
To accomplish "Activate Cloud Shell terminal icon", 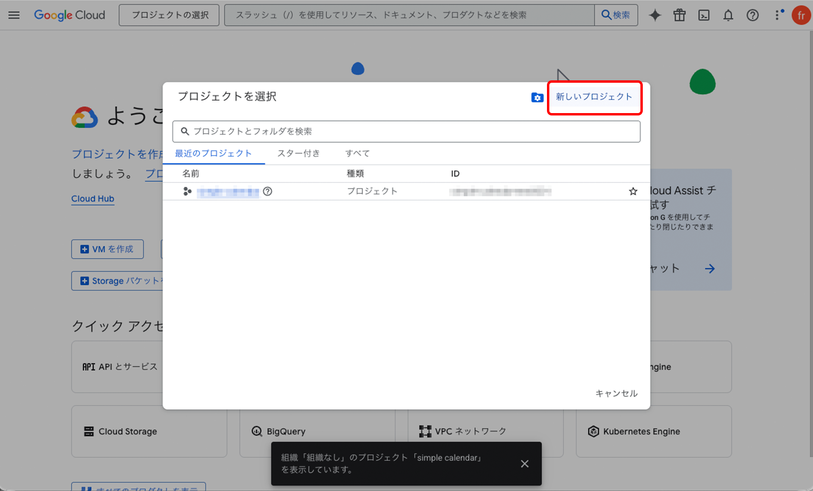I will click(x=704, y=15).
